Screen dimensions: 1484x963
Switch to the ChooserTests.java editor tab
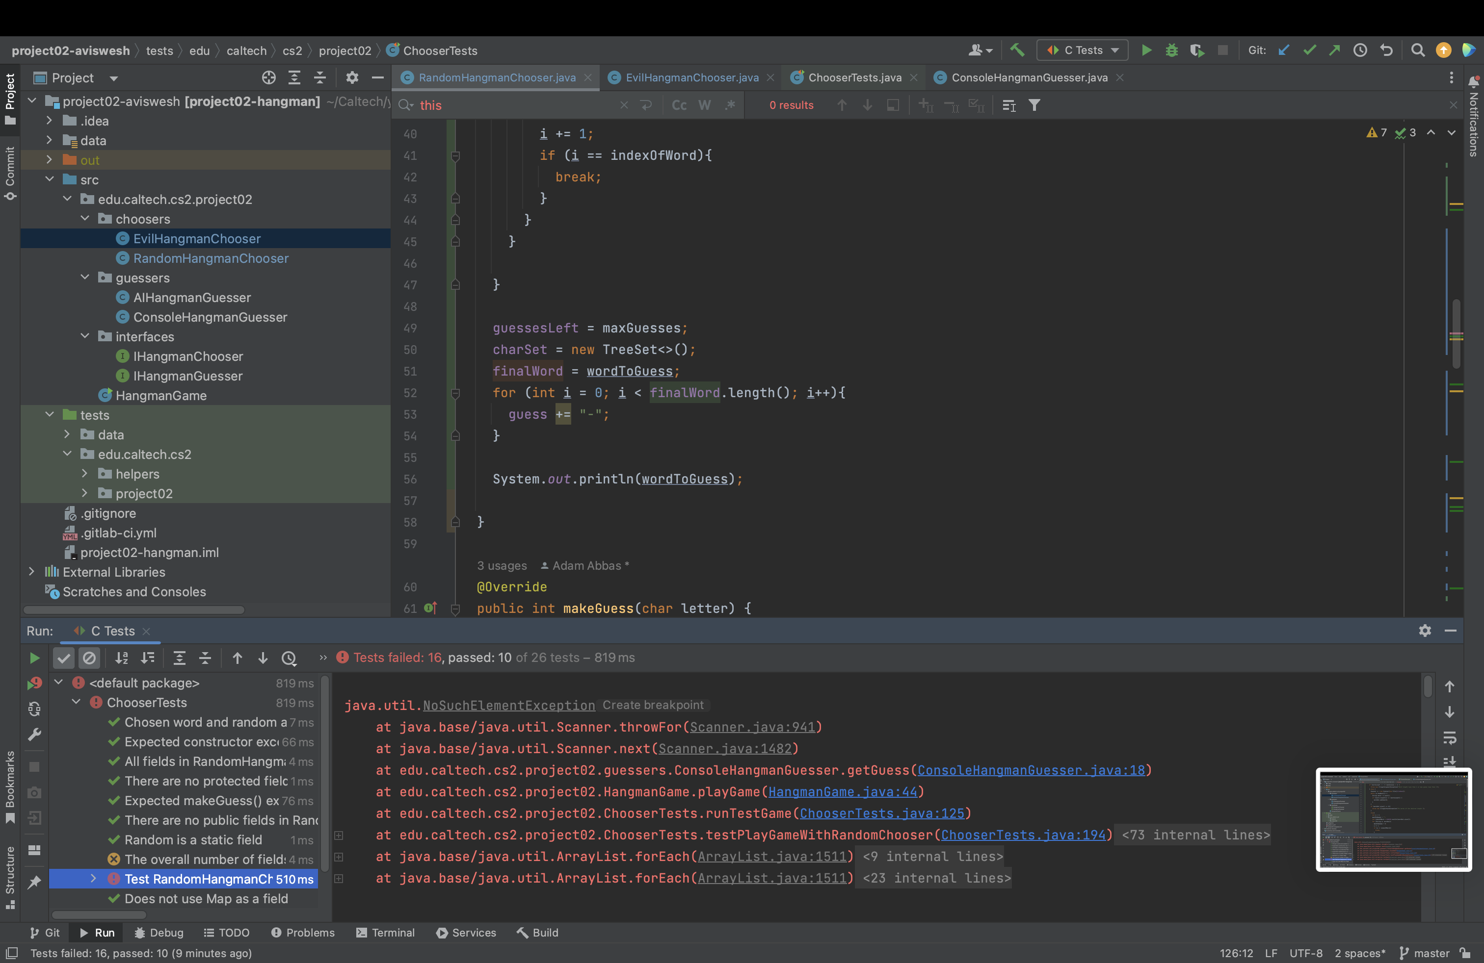[854, 78]
